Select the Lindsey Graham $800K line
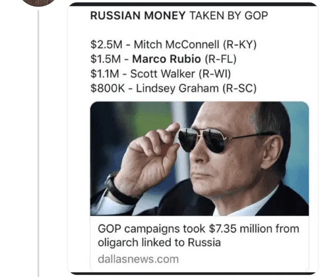Screen dimensions: 335x277 173,88
